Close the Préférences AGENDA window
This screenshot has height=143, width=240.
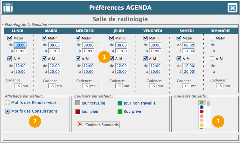(x=232, y=8)
